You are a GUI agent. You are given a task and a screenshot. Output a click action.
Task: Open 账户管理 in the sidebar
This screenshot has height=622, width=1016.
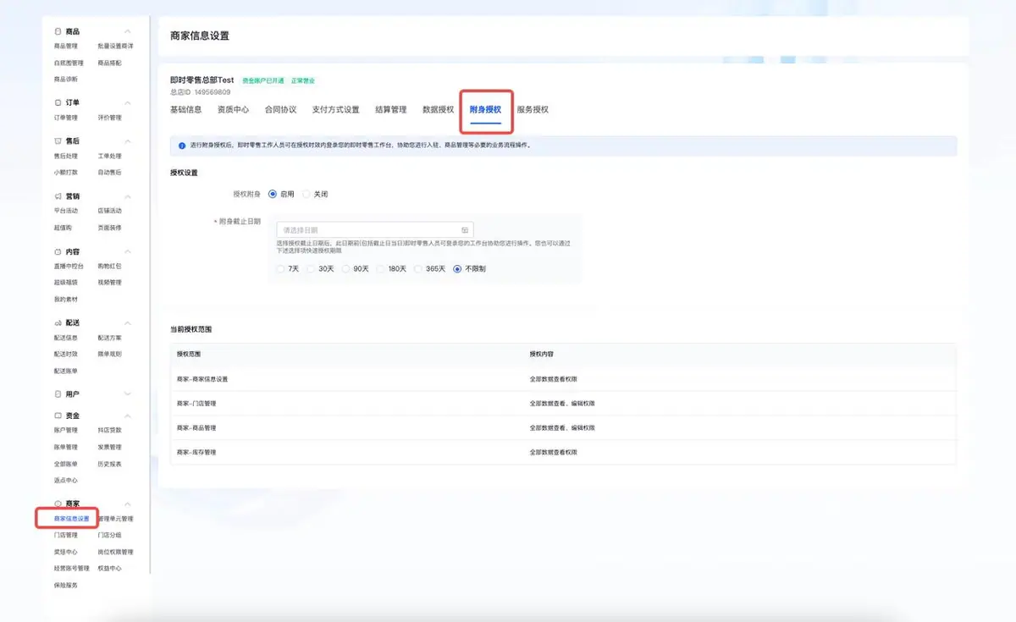click(x=65, y=430)
